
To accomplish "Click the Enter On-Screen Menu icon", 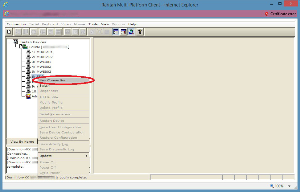I will pyautogui.click(x=67, y=32).
